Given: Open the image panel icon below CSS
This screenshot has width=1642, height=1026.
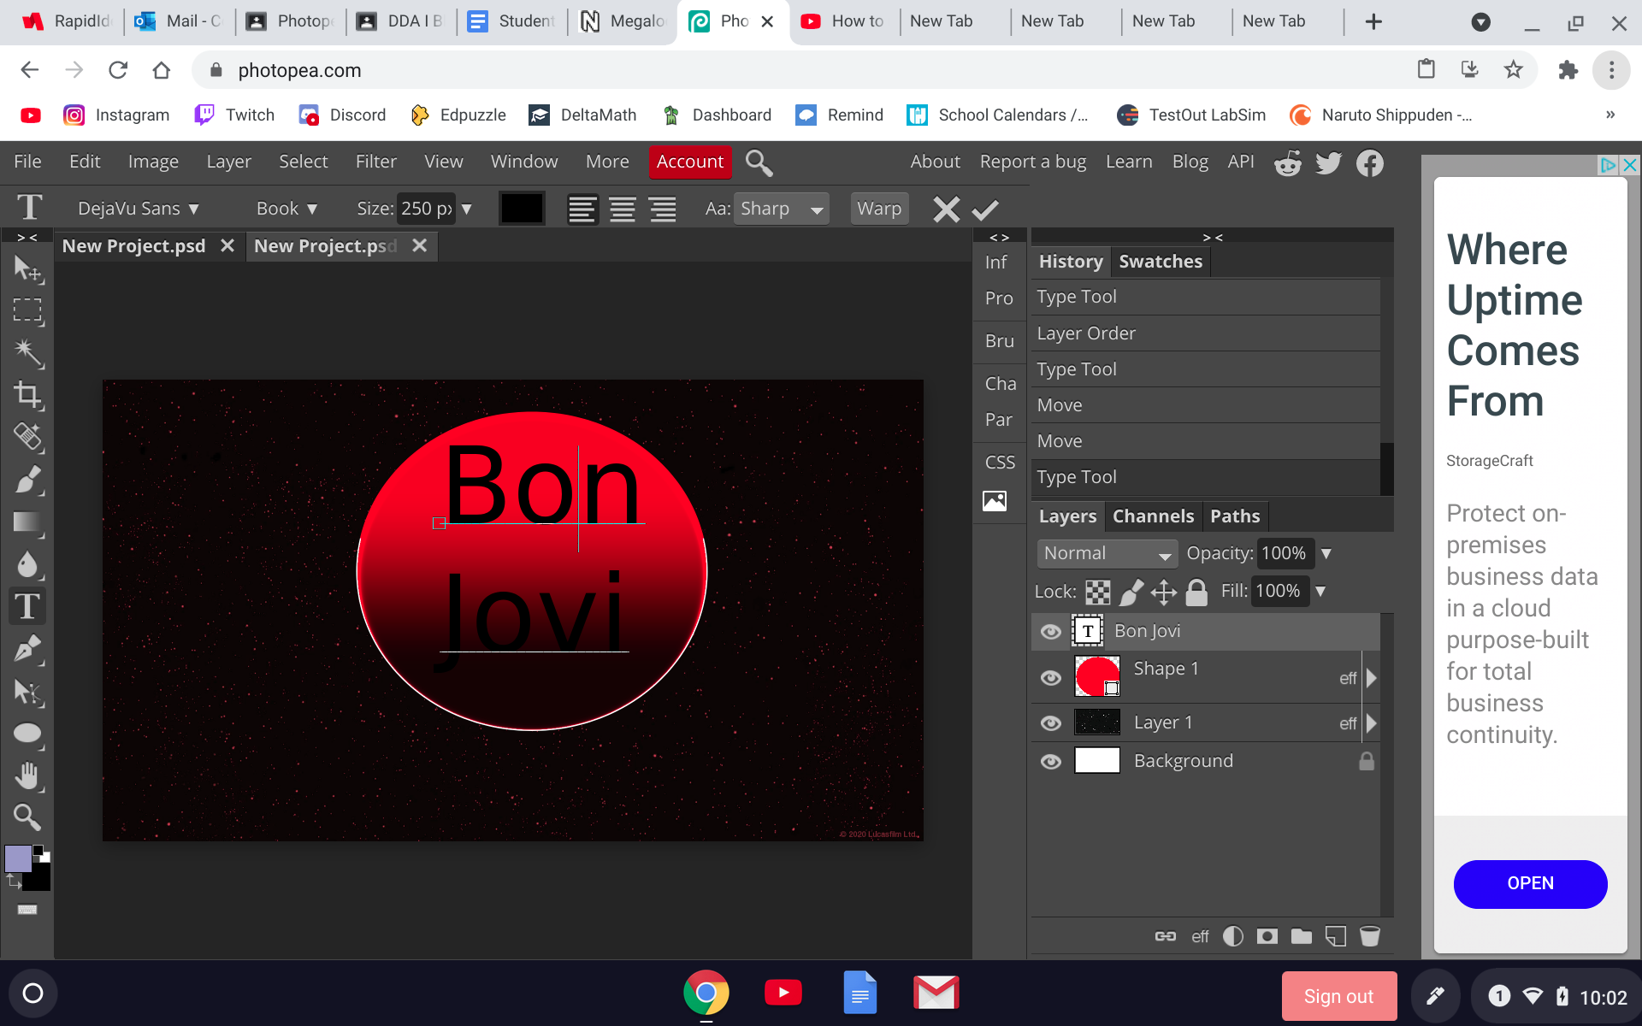Looking at the screenshot, I should (995, 501).
